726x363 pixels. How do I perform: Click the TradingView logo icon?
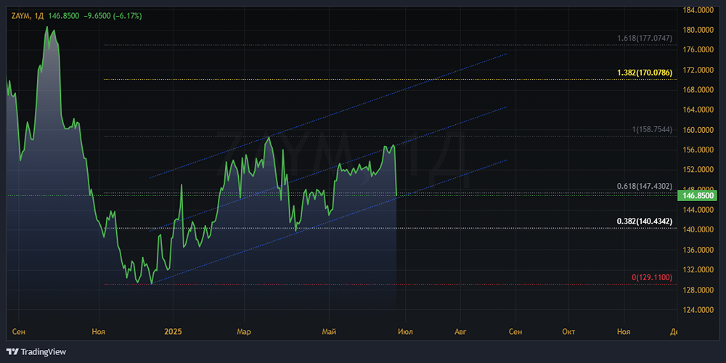pyautogui.click(x=12, y=352)
